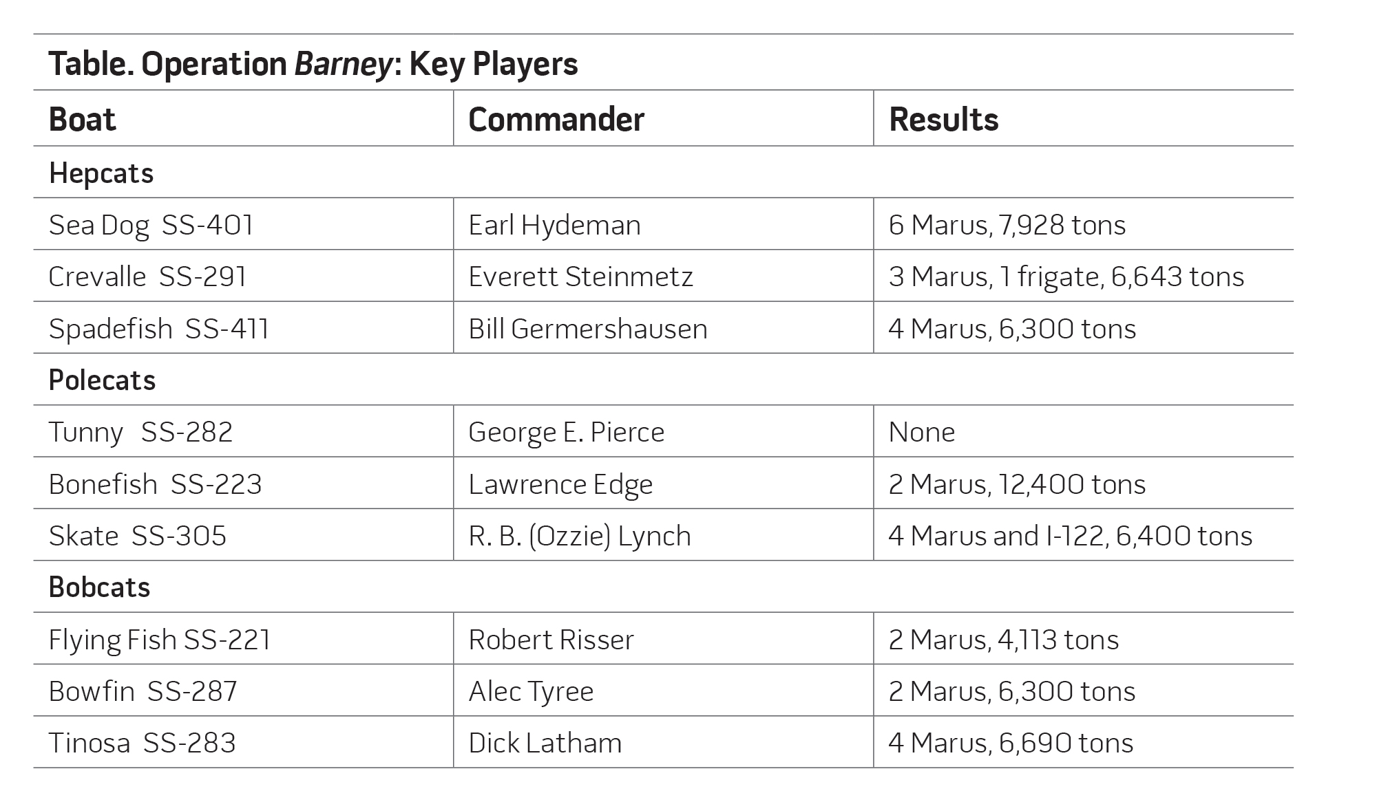The image size is (1377, 791).
Task: Click the Bobcats group heading
Action: (x=99, y=587)
